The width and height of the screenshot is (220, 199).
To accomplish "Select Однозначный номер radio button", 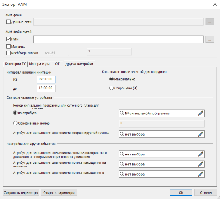I will point(15,124).
